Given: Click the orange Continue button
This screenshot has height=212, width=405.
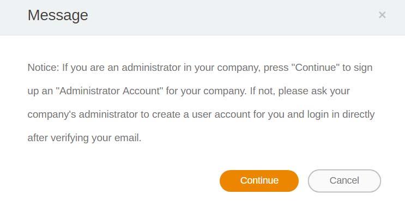Looking at the screenshot, I should [259, 181].
